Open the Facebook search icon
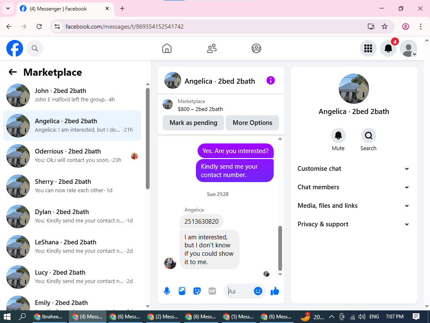This screenshot has width=430, height=323. [x=34, y=48]
